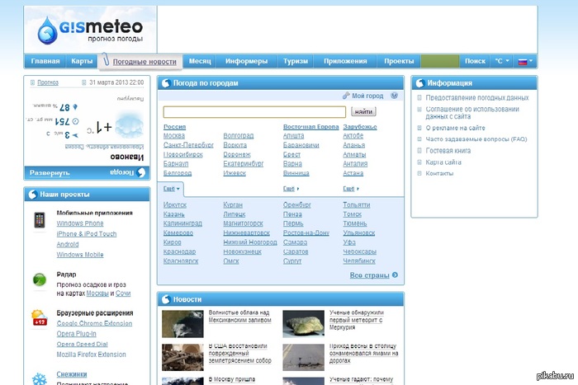Viewport: 578px width, 385px height.
Task: Click the Mexican Gulf clouds news thumbnail
Action: click(x=182, y=324)
